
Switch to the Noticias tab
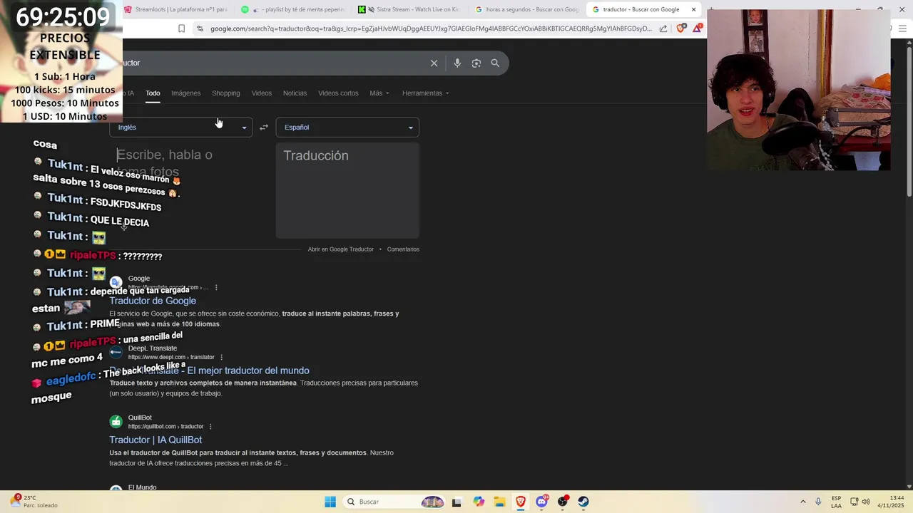click(295, 93)
